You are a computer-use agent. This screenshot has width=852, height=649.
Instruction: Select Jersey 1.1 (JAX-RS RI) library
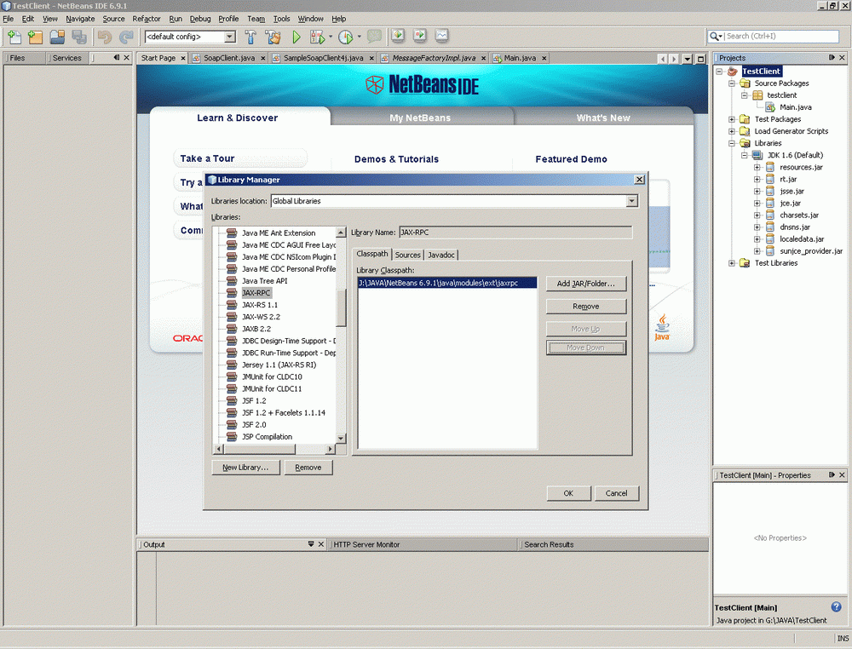point(279,365)
